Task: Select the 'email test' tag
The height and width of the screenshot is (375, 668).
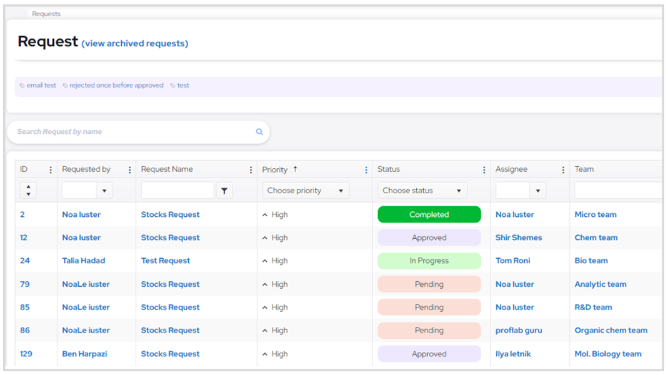Action: coord(41,86)
